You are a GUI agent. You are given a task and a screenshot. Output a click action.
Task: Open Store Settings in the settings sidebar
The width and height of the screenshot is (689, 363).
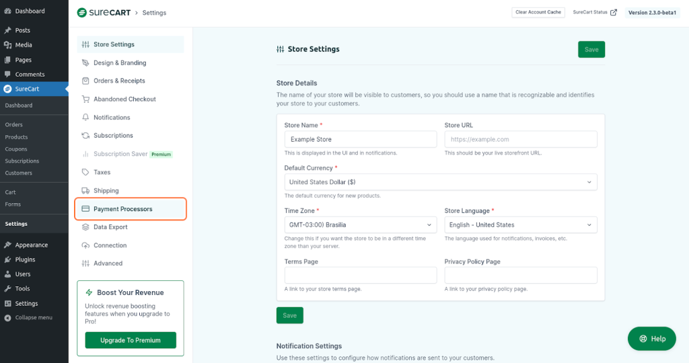pyautogui.click(x=131, y=44)
